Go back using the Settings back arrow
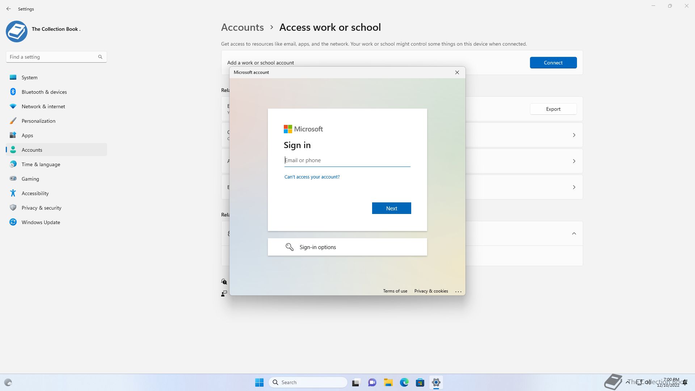The height and width of the screenshot is (391, 695). click(x=9, y=9)
